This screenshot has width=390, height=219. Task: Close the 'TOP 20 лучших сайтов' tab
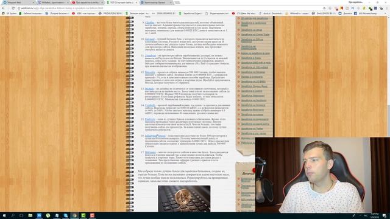136,2
